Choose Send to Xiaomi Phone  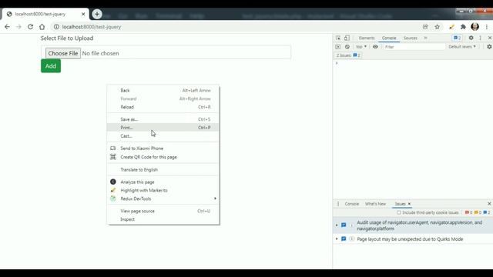pyautogui.click(x=163, y=149)
